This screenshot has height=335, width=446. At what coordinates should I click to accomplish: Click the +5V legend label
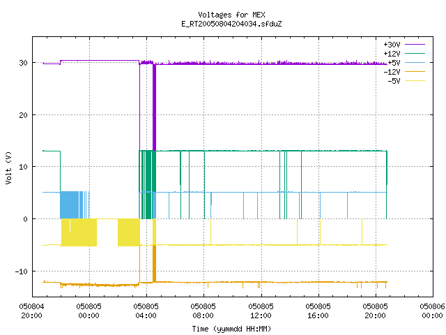[394, 63]
